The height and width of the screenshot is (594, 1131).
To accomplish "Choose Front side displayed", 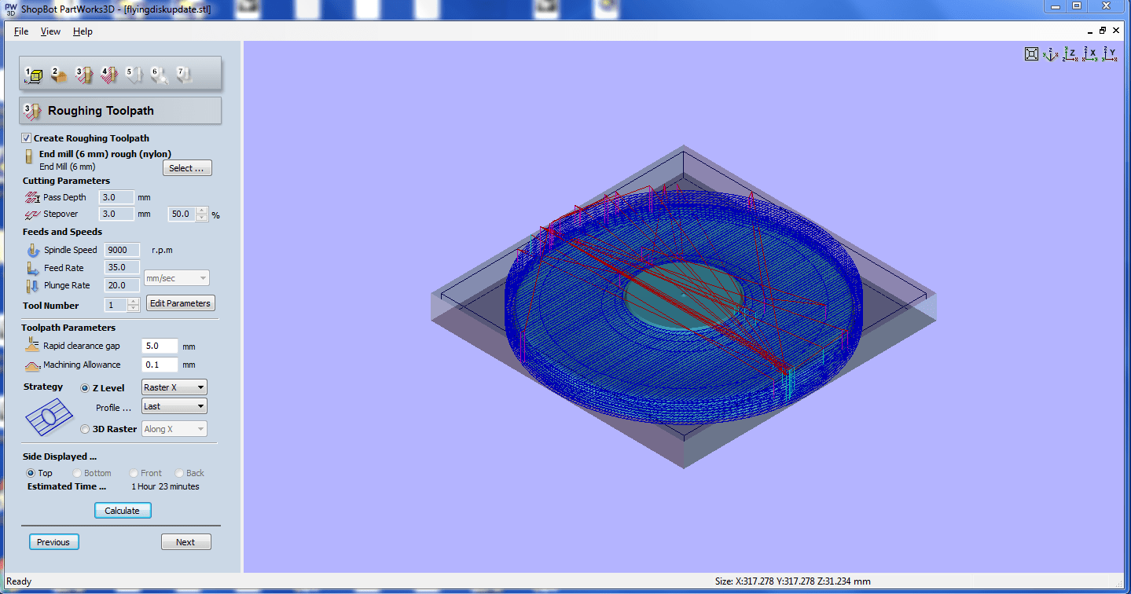I will (134, 473).
